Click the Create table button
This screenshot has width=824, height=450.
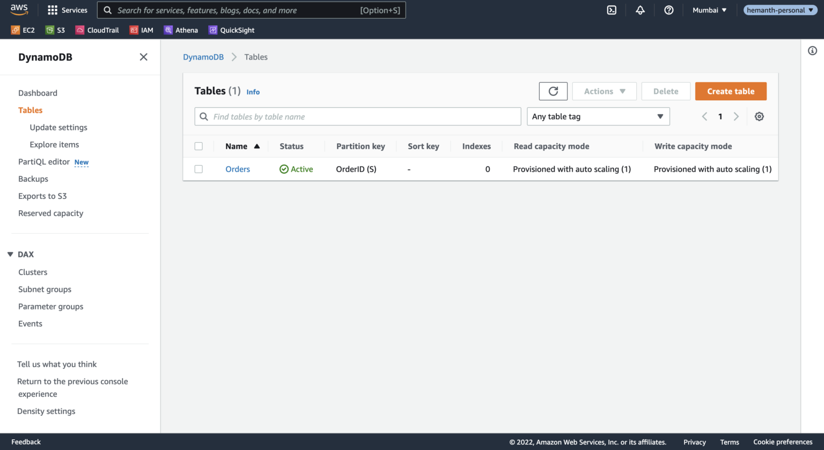point(731,91)
